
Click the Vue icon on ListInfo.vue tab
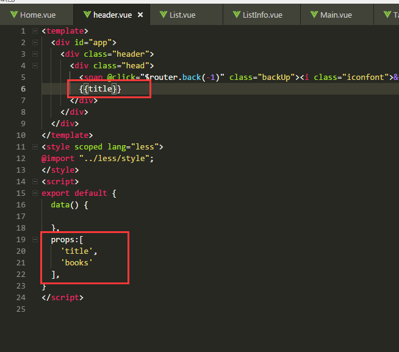click(237, 15)
